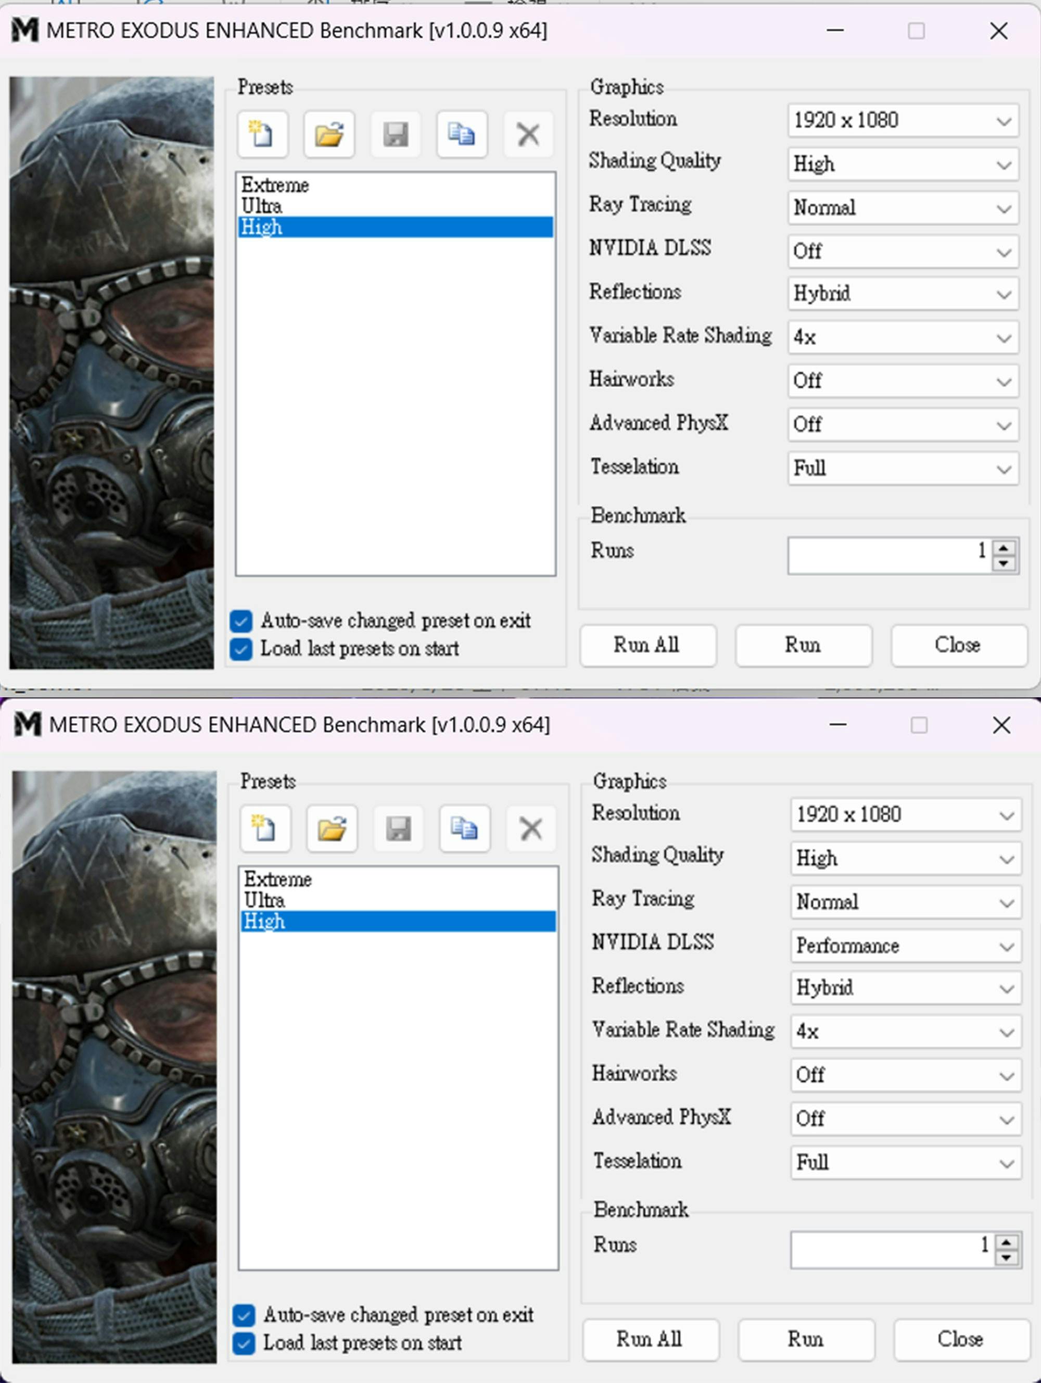Viewport: 1041px width, 1383px height.
Task: Click masked soldier artwork in bottom window
Action: coord(115,1066)
